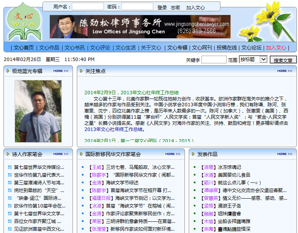The width and height of the screenshot is (298, 233).
Task: Open the 范围 search scope dropdown
Action: click(253, 60)
